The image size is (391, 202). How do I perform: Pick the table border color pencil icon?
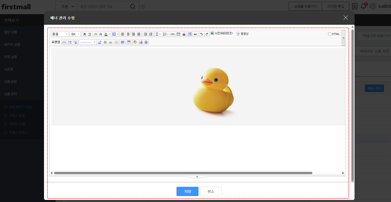[x=99, y=42]
